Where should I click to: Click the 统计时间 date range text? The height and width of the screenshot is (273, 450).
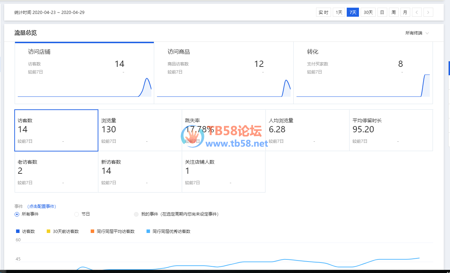(50, 13)
